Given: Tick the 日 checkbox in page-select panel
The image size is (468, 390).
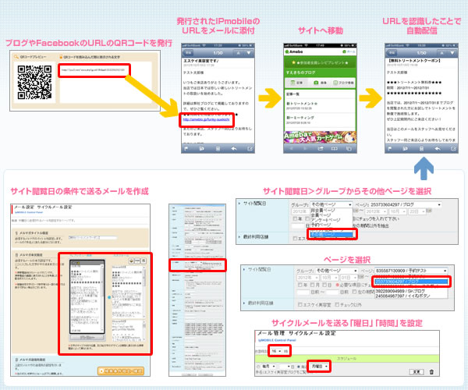Looking at the screenshot, I should [x=324, y=285].
